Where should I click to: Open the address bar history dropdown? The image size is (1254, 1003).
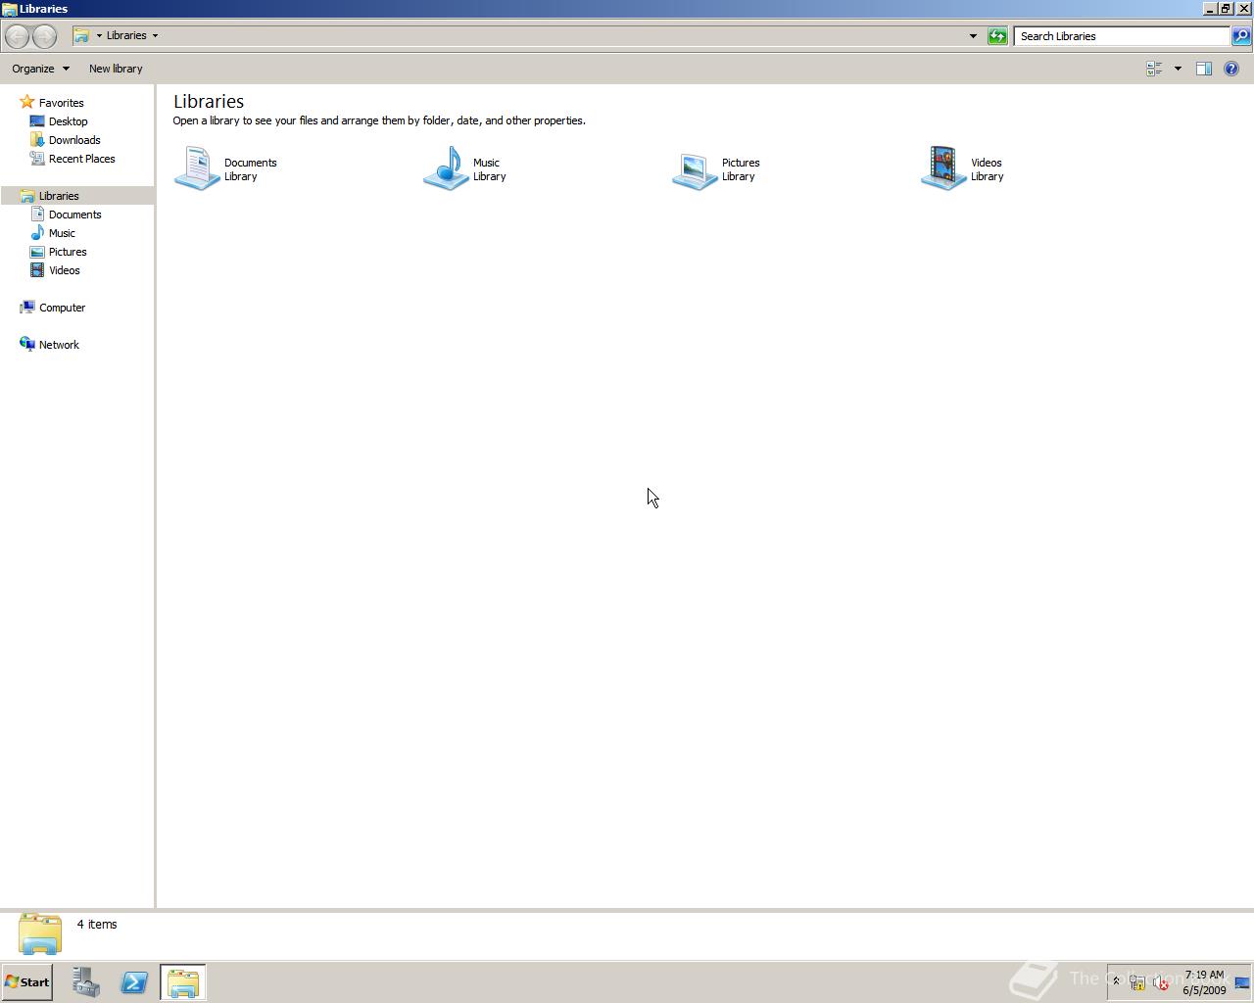(973, 36)
